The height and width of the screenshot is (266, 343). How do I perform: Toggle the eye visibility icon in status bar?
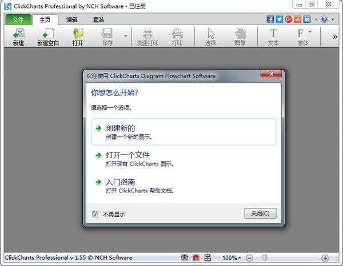pos(184,258)
